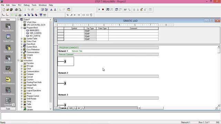Click the editor horizontal scrollbar right arrow
This screenshot has width=221, height=124.
216,108
